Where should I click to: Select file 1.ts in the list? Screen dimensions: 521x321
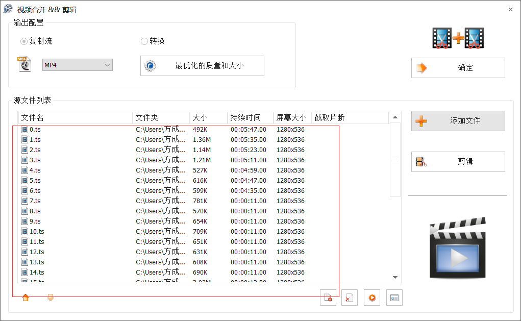(x=35, y=140)
